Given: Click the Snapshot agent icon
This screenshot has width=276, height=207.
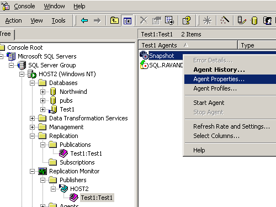Looking at the screenshot, I should tap(144, 55).
